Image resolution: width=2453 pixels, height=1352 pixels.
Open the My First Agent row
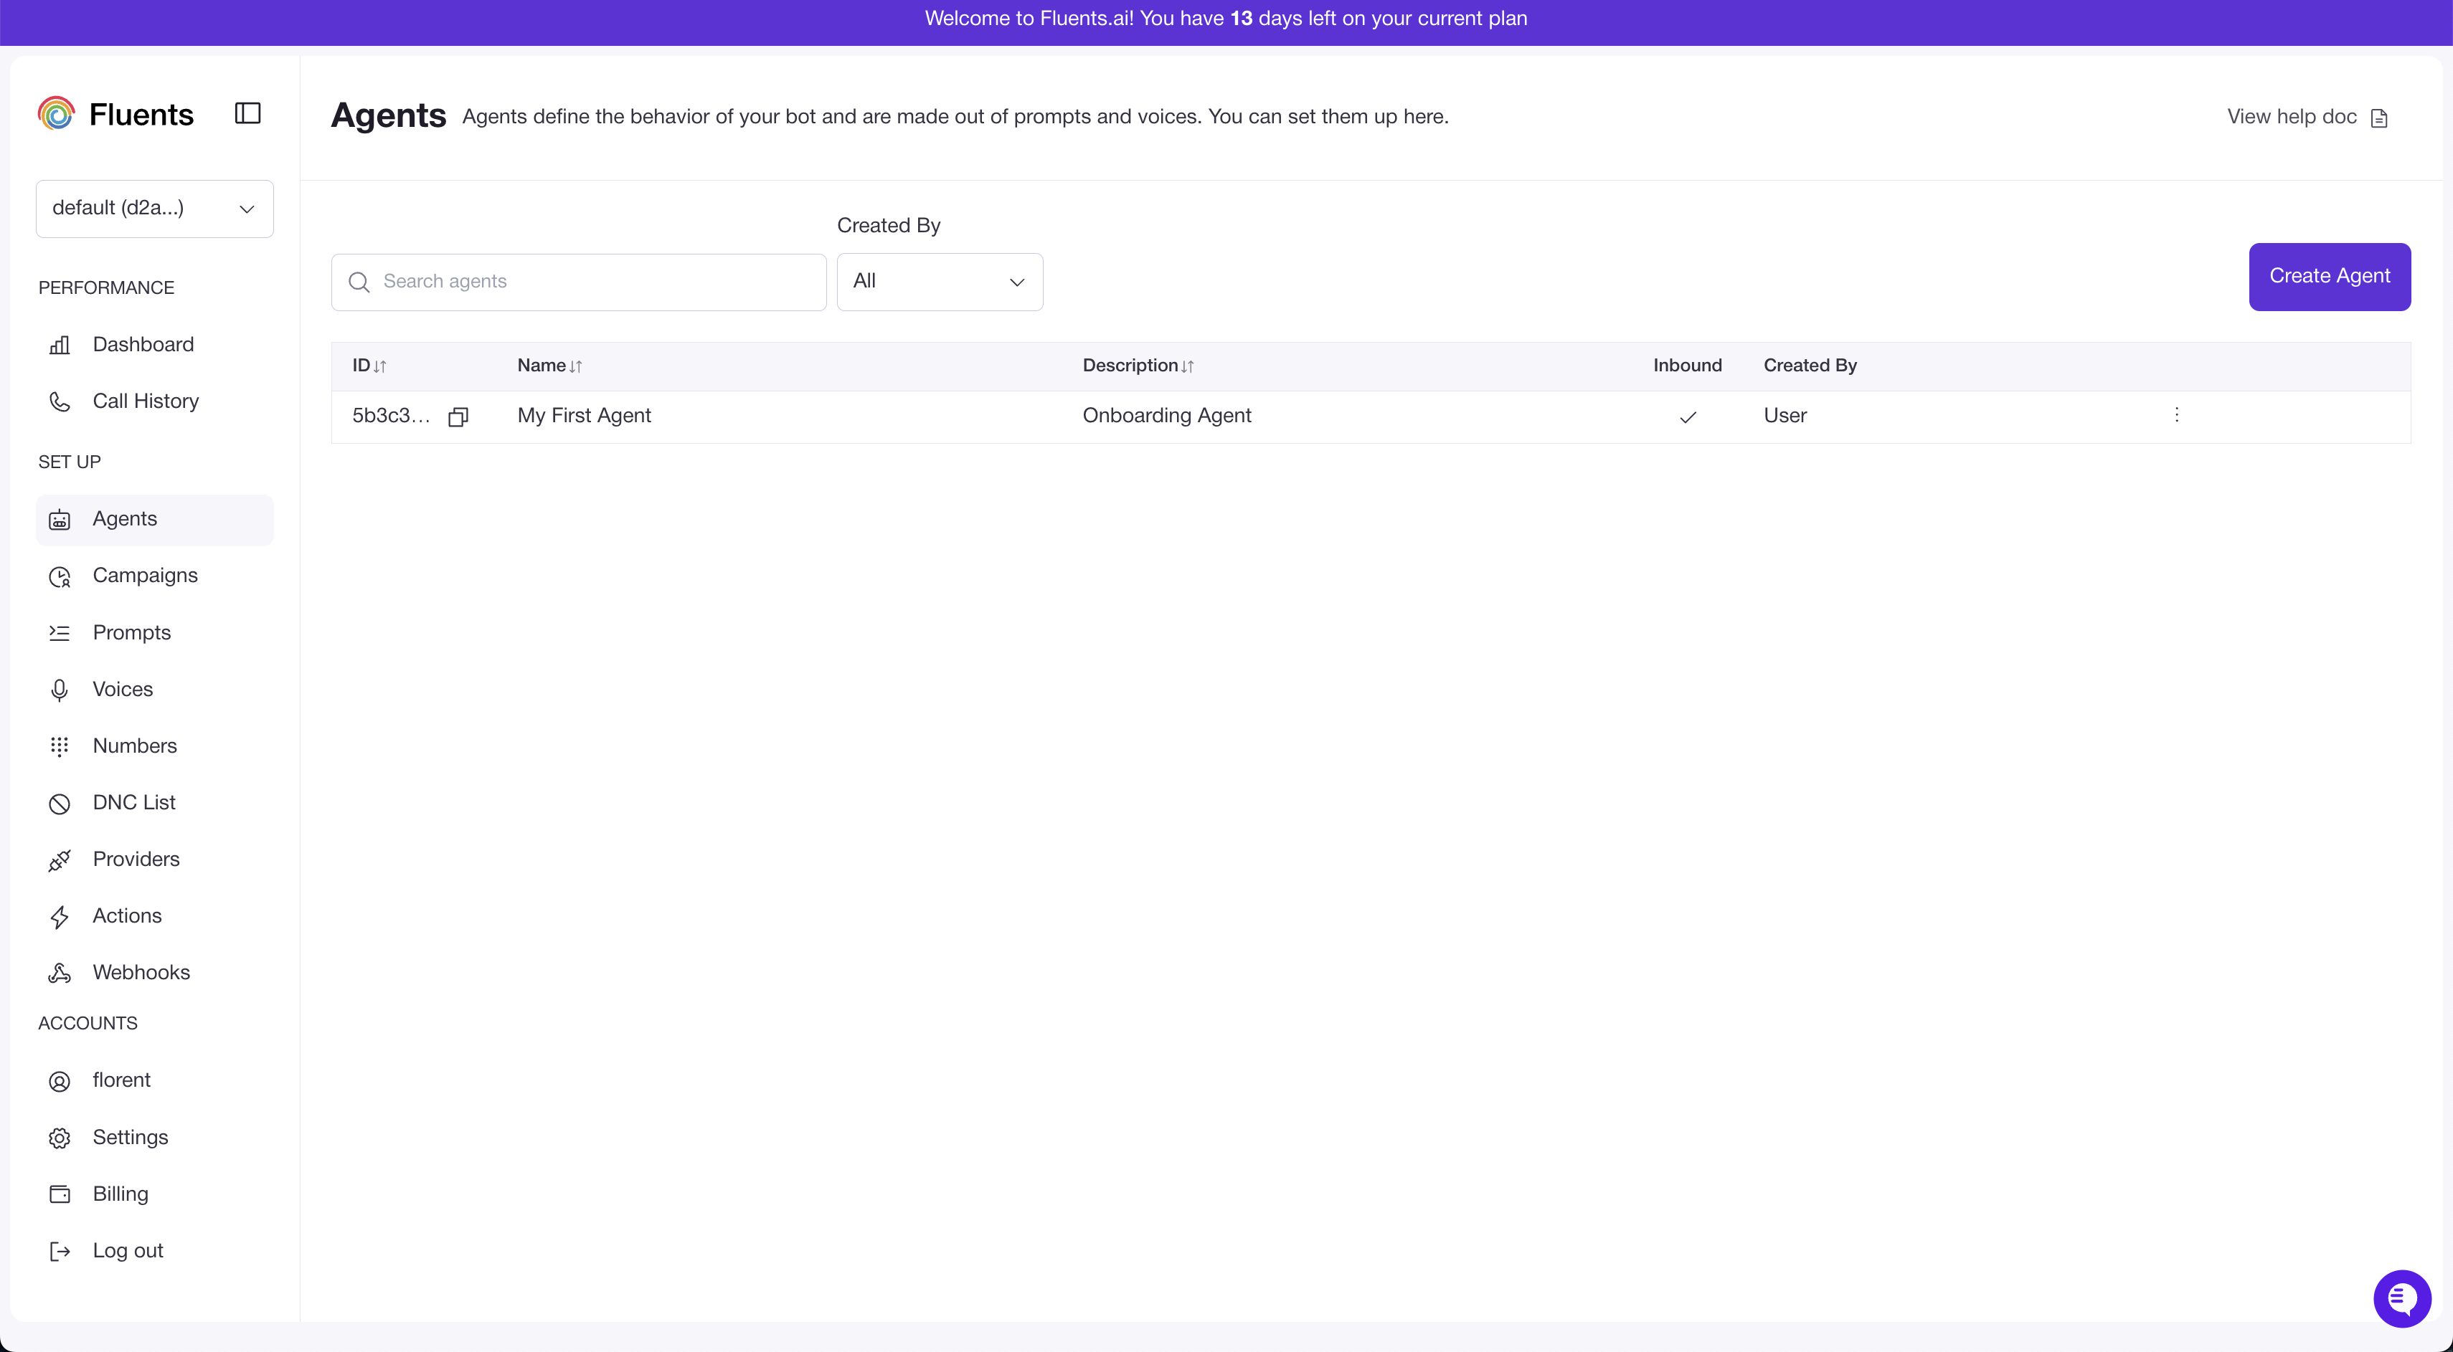click(x=584, y=416)
